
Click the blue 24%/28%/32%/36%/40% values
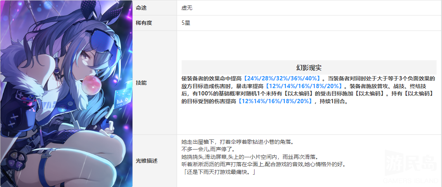[x=282, y=78]
